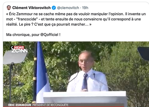The height and width of the screenshot is (107, 149).
Task: Click the "Ma chronique, pour" text line
Action: click(x=23, y=35)
